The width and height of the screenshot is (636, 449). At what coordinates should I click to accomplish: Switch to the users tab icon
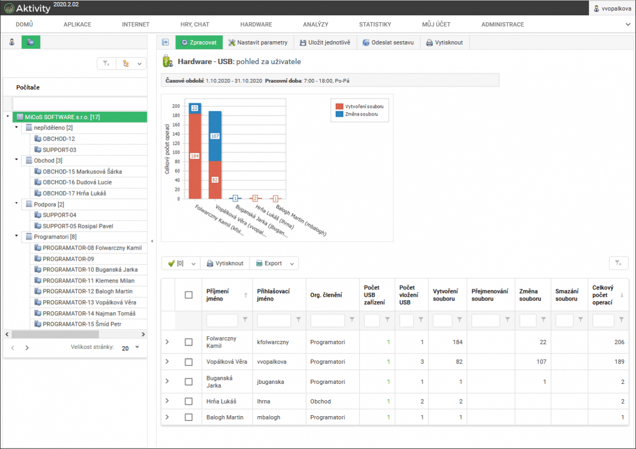(x=12, y=42)
